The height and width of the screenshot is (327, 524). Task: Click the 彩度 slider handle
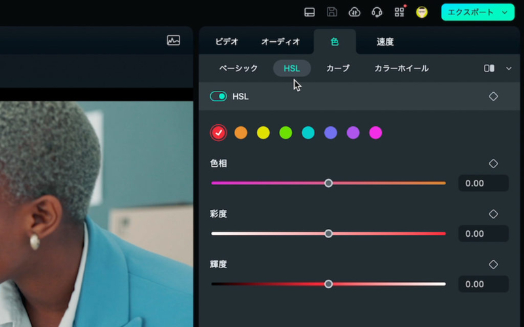click(x=329, y=233)
